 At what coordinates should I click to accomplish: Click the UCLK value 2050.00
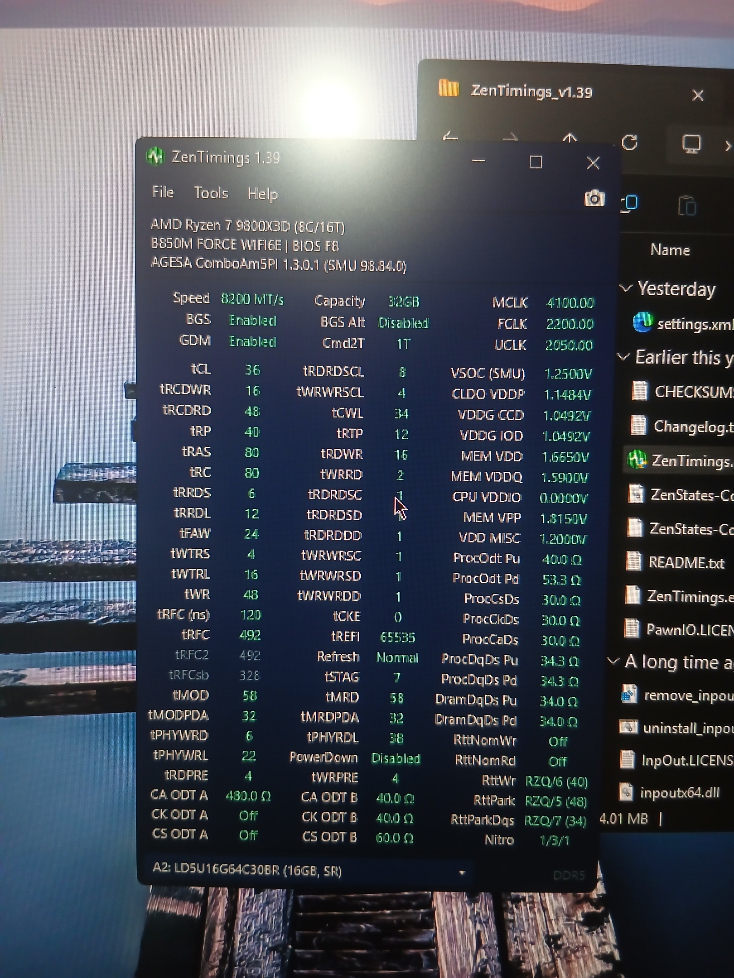pyautogui.click(x=569, y=345)
